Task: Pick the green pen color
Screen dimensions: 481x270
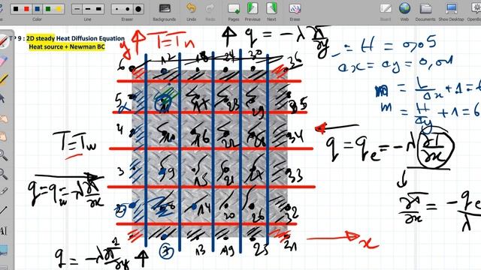Action: coord(48,9)
